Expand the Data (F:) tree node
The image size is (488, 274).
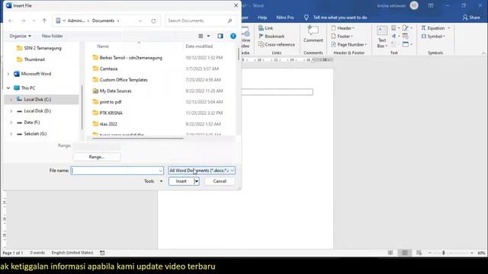click(x=11, y=123)
